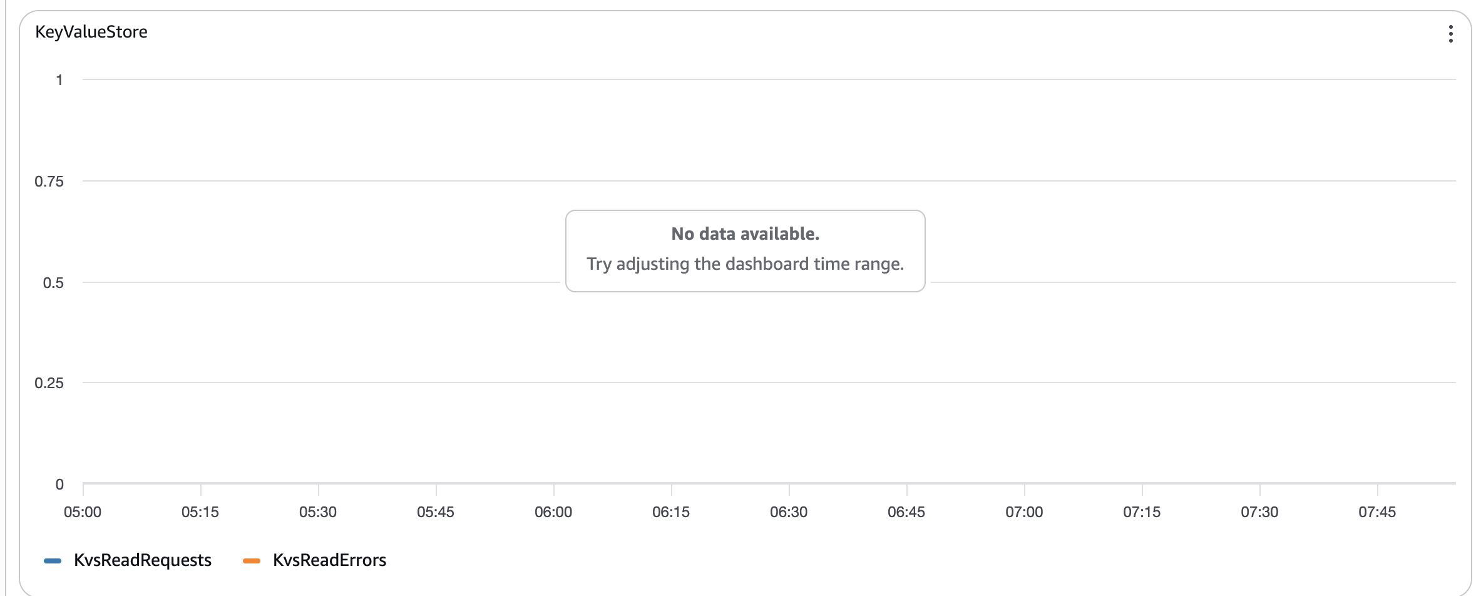Click the 07:00 time axis label
The height and width of the screenshot is (596, 1476).
coord(1024,512)
